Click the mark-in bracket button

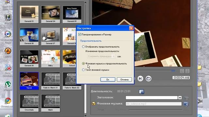182,71
